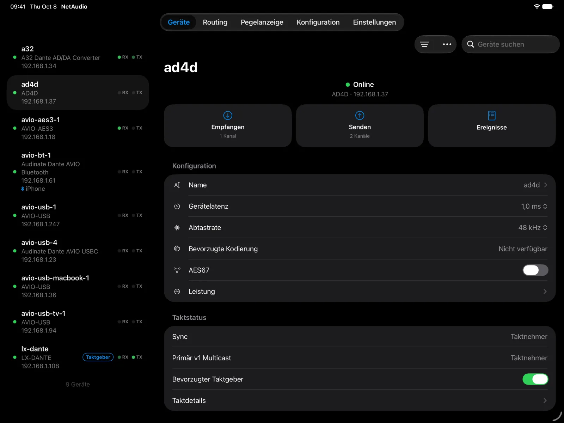Focus the Geräte suchen search field
Viewport: 564px width, 423px height.
[x=510, y=44]
